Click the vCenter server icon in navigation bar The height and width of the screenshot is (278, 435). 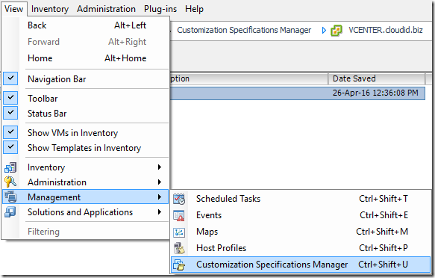pyautogui.click(x=337, y=31)
